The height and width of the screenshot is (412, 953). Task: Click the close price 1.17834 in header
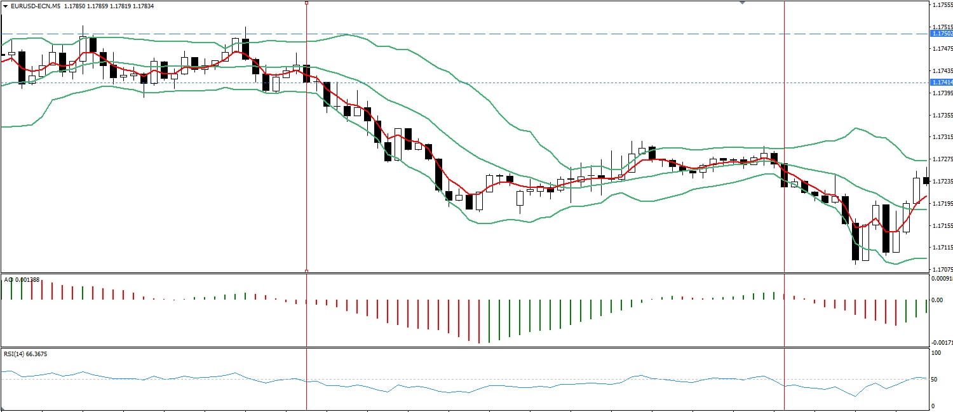pos(143,6)
